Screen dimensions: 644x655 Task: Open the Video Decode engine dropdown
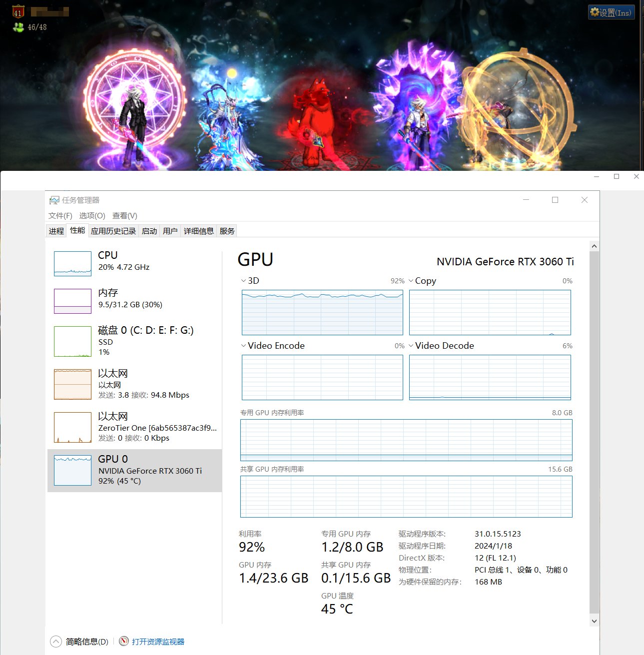click(x=411, y=346)
